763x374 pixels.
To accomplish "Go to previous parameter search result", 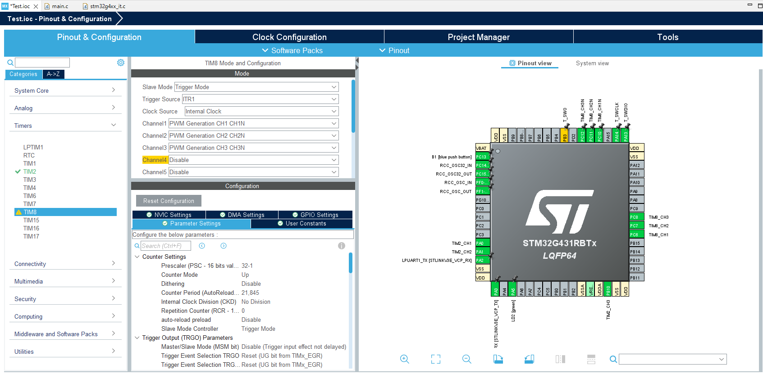I will click(202, 246).
